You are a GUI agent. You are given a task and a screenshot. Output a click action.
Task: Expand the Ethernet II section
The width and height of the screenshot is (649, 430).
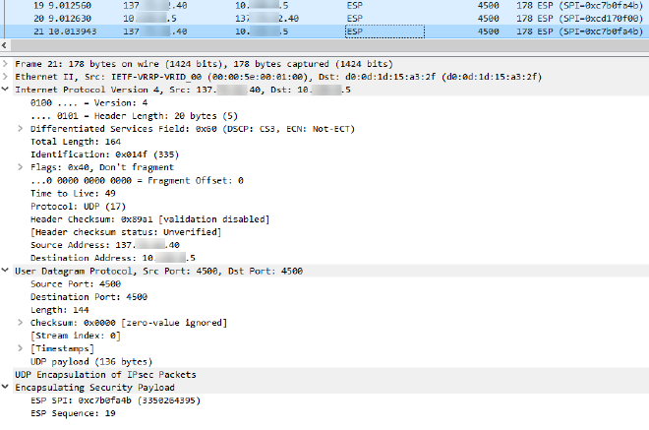click(7, 77)
